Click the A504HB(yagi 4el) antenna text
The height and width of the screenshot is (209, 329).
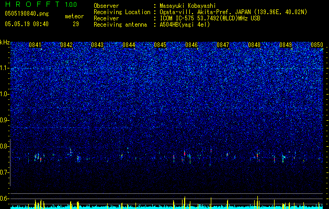point(185,25)
